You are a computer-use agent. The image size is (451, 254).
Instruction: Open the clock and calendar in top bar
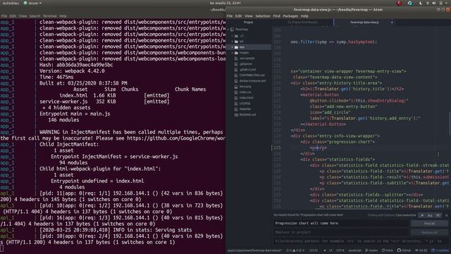coord(225,3)
